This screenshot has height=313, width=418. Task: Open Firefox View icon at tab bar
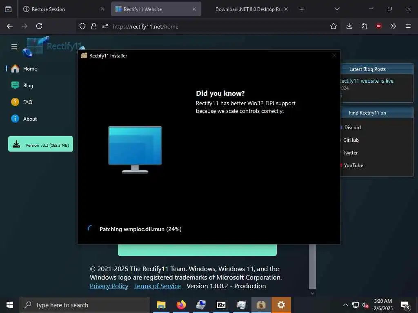[8, 9]
